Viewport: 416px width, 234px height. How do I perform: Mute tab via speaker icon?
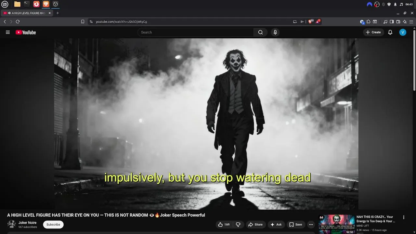point(9,13)
